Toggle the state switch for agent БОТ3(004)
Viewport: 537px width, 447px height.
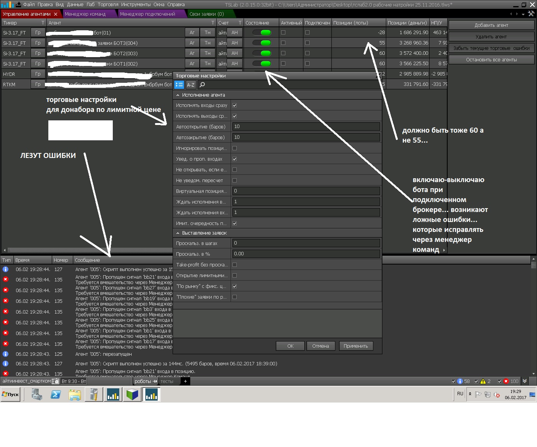(262, 43)
